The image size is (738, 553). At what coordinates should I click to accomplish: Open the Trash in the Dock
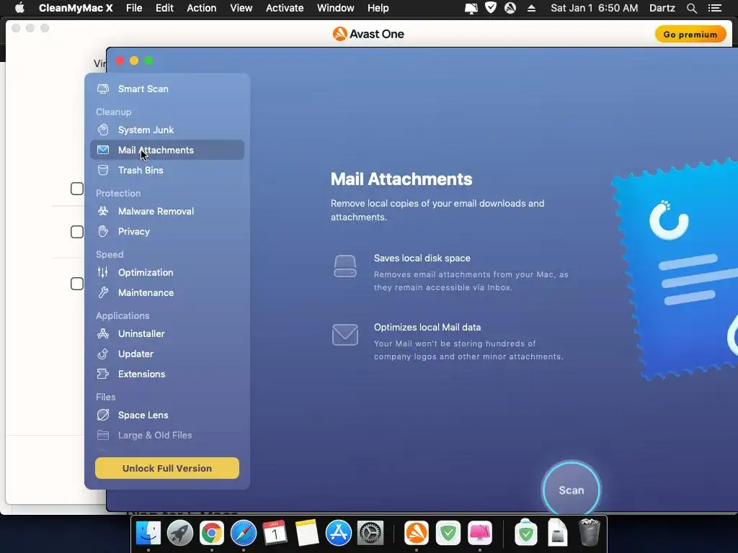coord(589,532)
